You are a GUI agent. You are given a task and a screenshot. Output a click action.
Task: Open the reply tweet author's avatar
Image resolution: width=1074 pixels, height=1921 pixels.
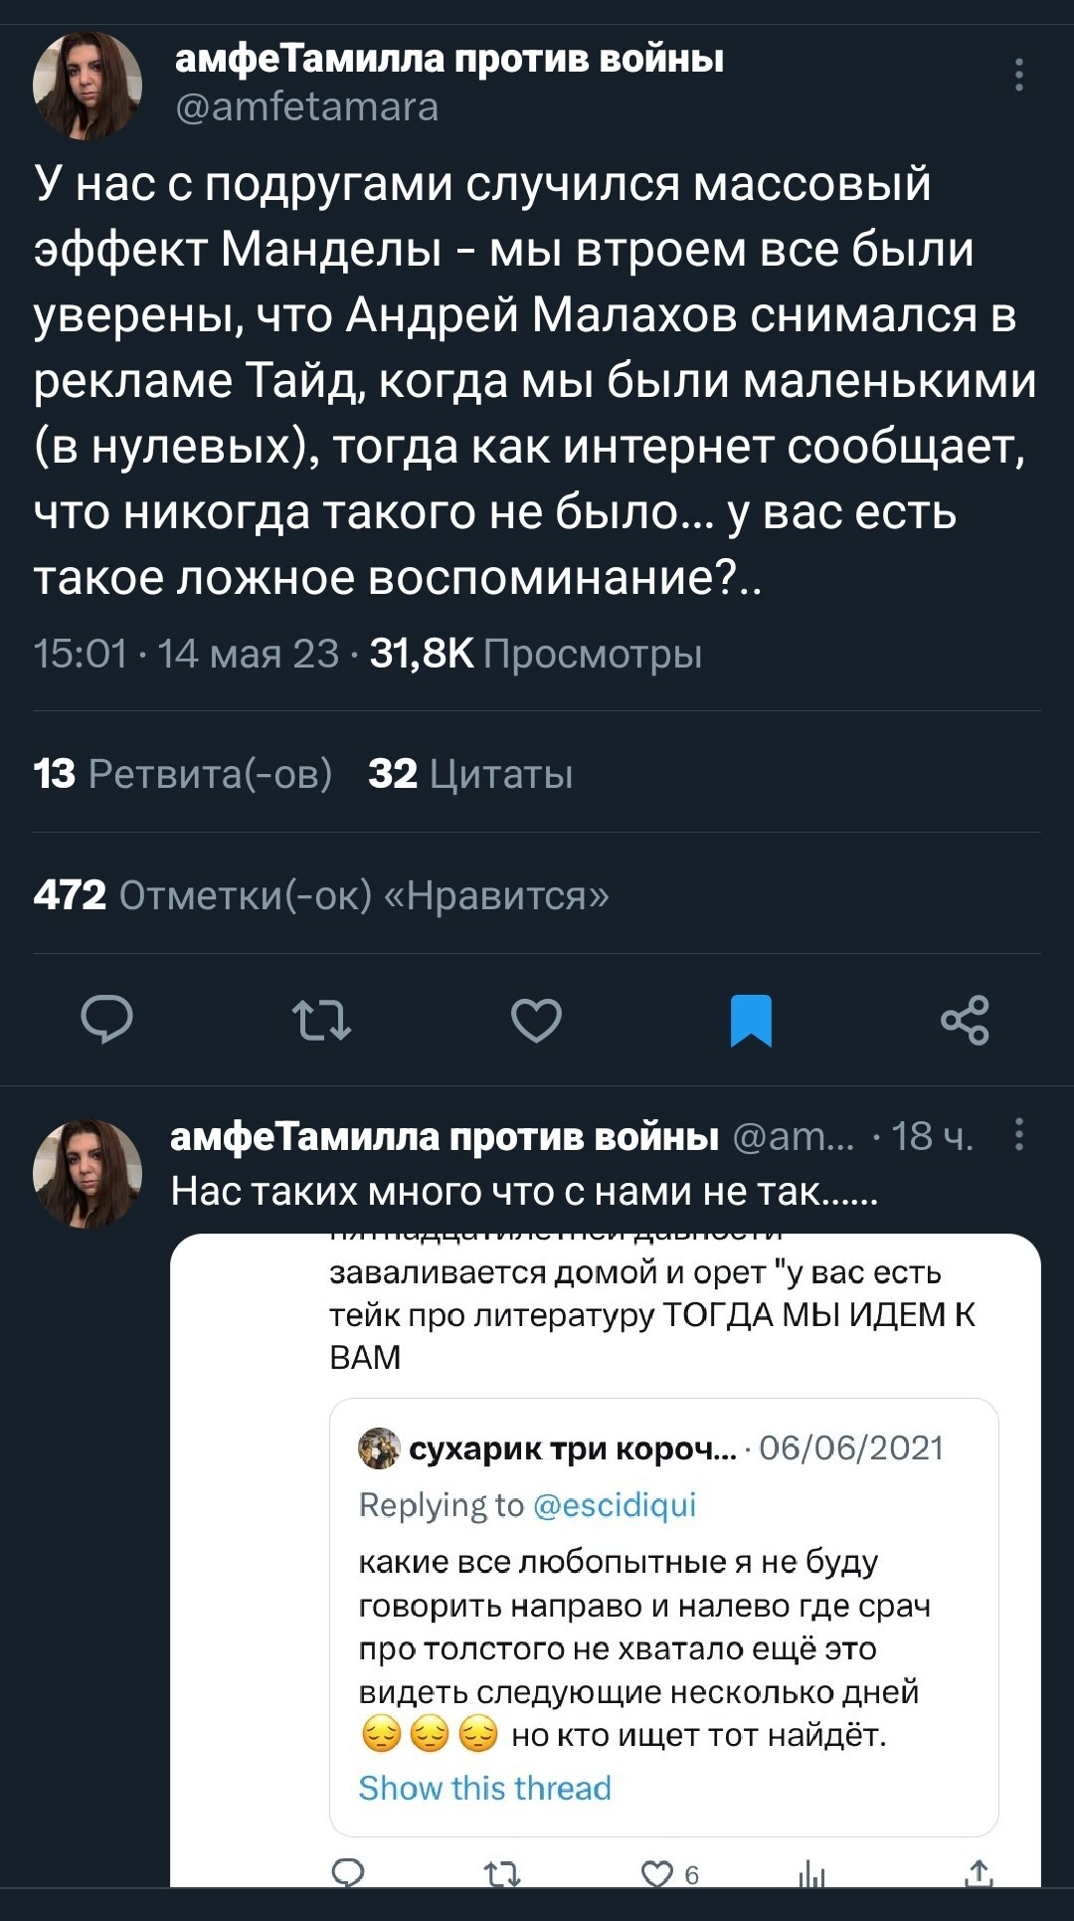click(88, 1174)
